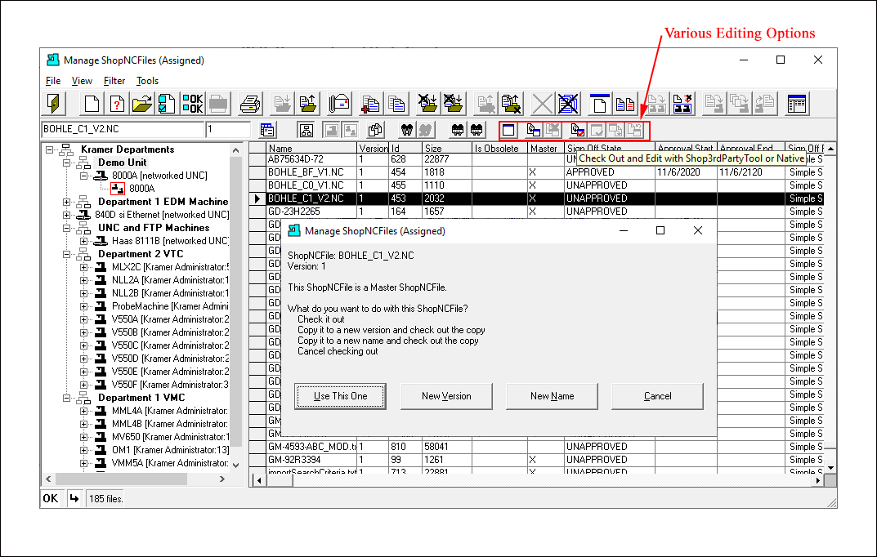877x557 pixels.
Task: Click the large X delete toolbar icon
Action: [x=542, y=104]
